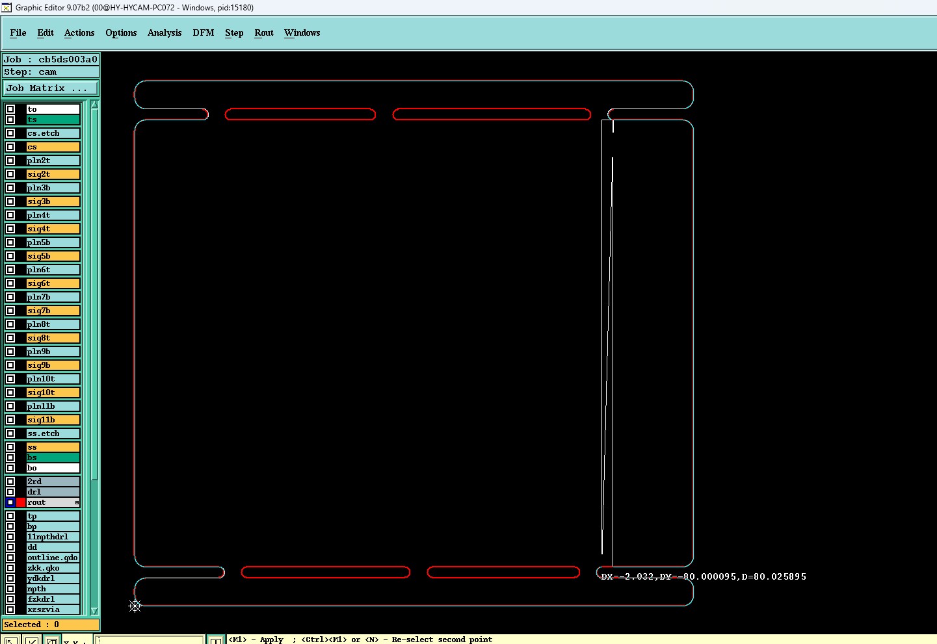Screen dimensions: 937x644
Task: Select the sig5b layer name
Action: pyautogui.click(x=53, y=256)
